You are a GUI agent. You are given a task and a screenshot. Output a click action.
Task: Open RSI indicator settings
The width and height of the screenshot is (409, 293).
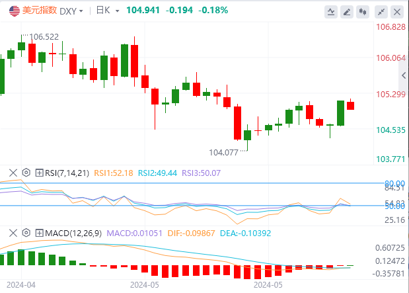(26, 173)
